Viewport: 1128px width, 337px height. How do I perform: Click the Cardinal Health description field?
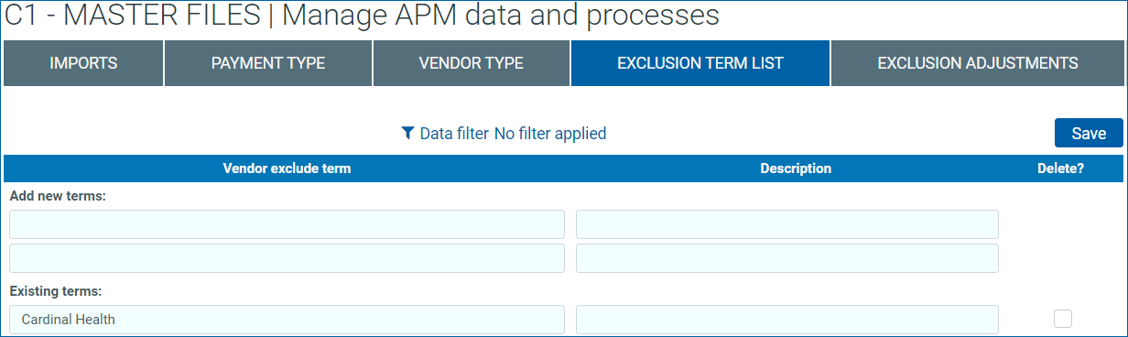787,320
